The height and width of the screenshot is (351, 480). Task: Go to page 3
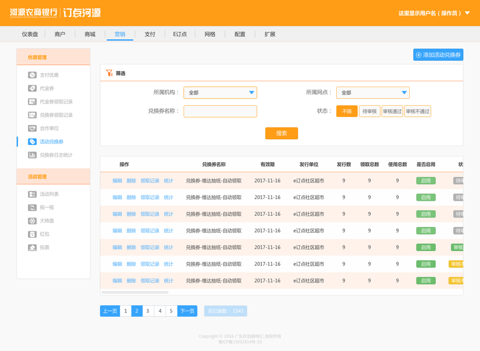tap(148, 311)
